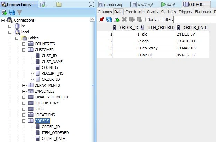The height and width of the screenshot is (142, 216).
Task: Open the Flashback tab
Action: pos(203,12)
